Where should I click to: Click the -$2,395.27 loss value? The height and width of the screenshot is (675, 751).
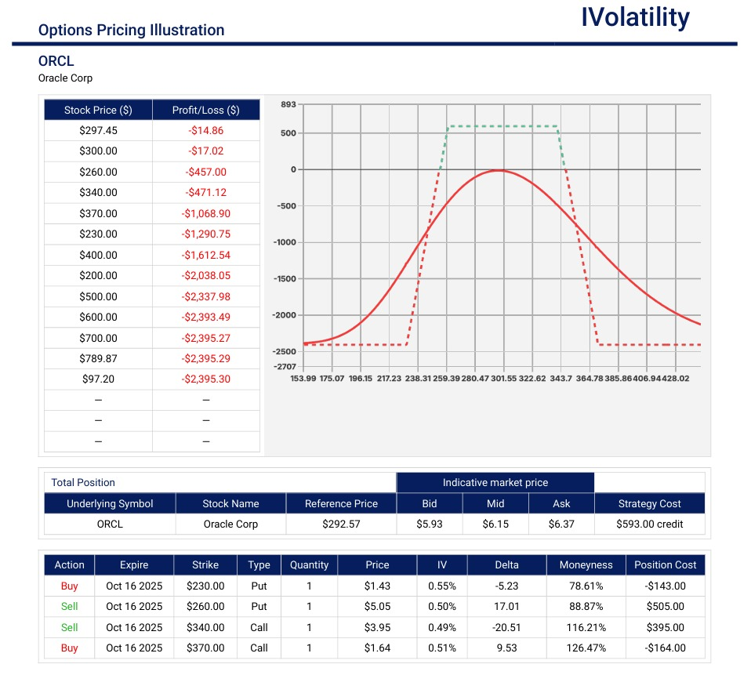206,338
